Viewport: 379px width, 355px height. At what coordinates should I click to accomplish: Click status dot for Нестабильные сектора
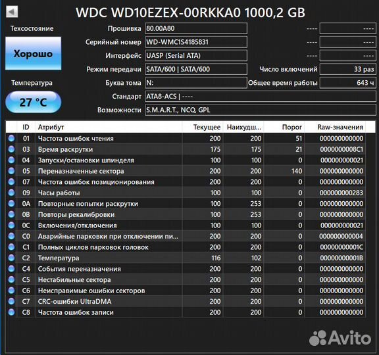tap(11, 279)
